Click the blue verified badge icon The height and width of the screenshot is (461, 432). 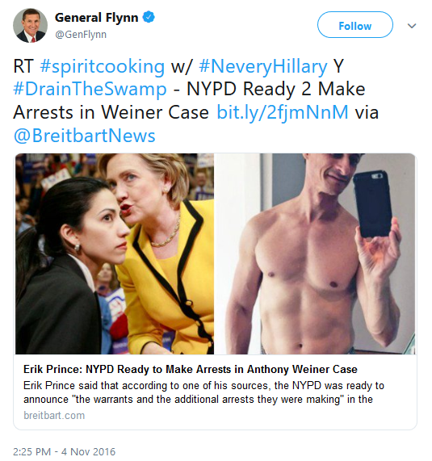point(149,17)
